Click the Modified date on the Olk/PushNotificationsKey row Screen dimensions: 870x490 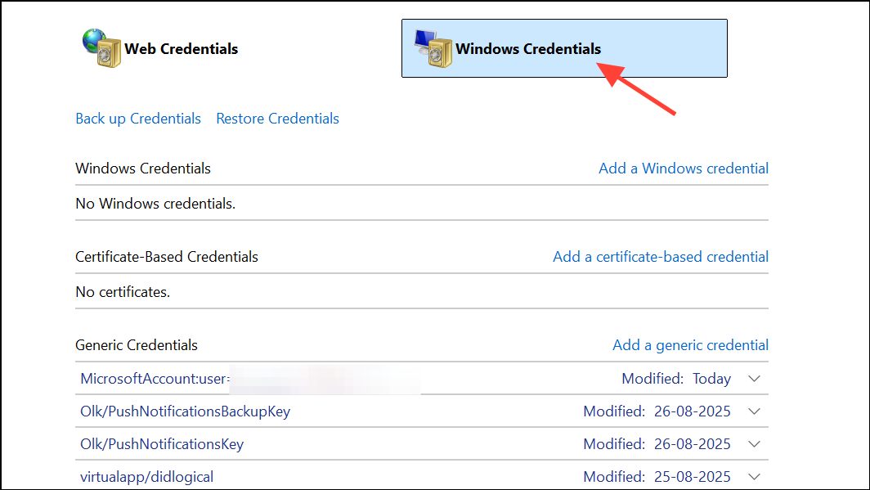[657, 444]
